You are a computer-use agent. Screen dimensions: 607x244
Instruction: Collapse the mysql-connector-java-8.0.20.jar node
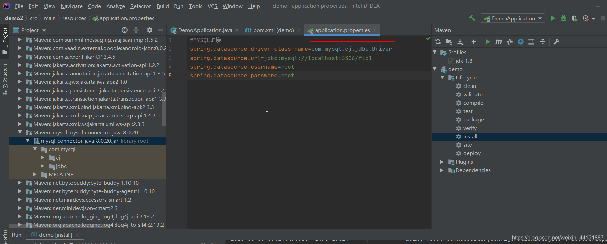(x=27, y=141)
